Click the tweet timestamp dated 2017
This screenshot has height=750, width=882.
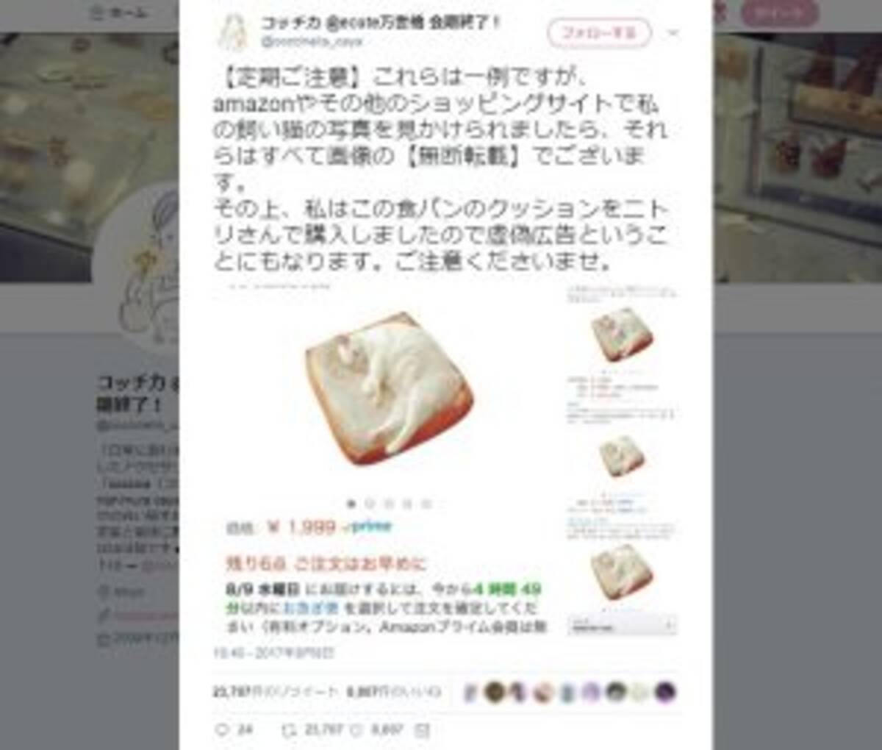tap(273, 652)
